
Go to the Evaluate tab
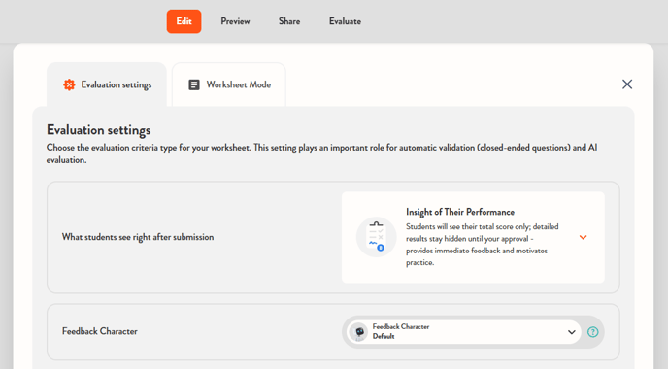345,21
